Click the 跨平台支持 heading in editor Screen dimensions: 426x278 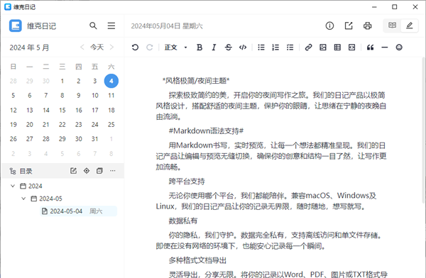tap(187, 182)
